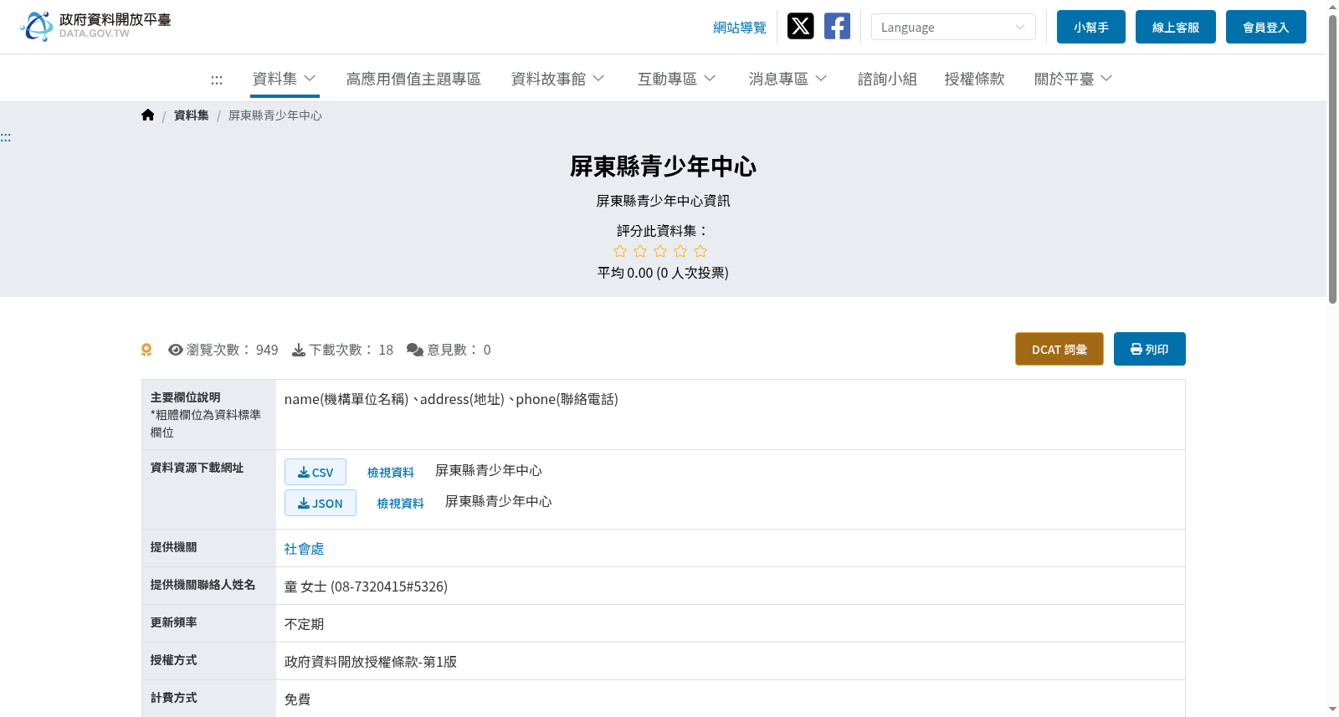Click the gold award badge icon

tap(146, 350)
